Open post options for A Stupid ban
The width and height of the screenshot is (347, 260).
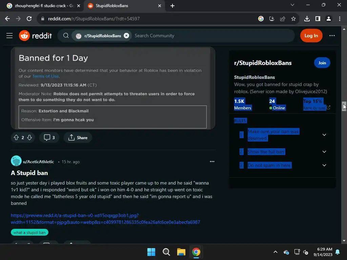(x=212, y=161)
